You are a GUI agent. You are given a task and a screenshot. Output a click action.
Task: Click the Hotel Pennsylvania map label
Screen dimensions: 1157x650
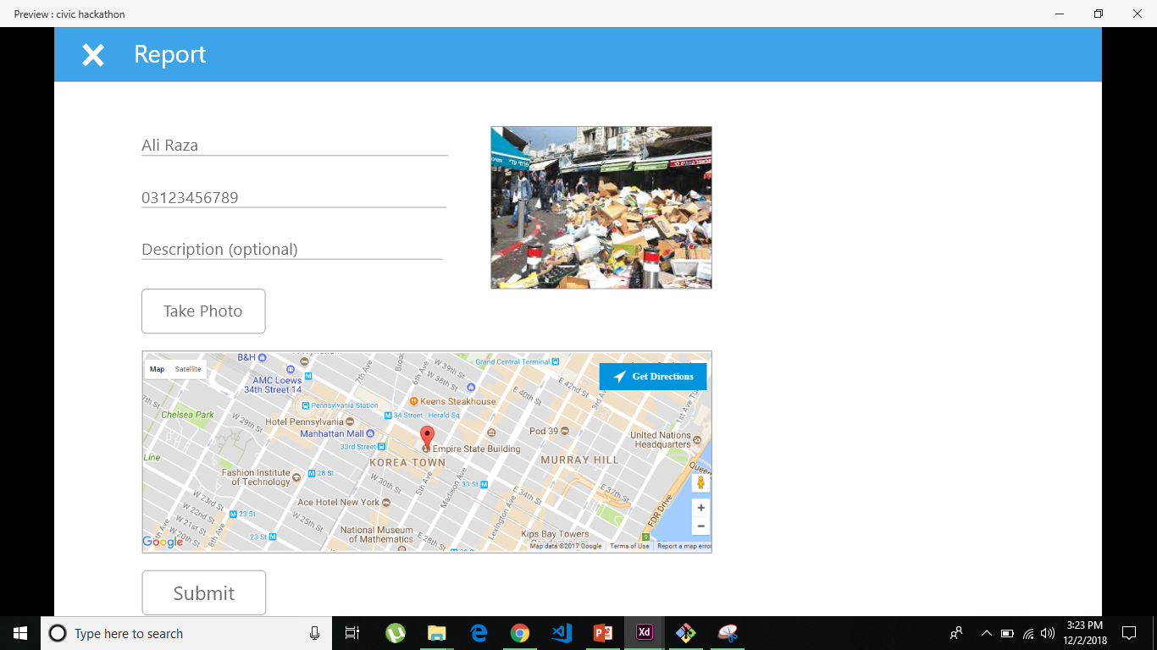click(304, 421)
